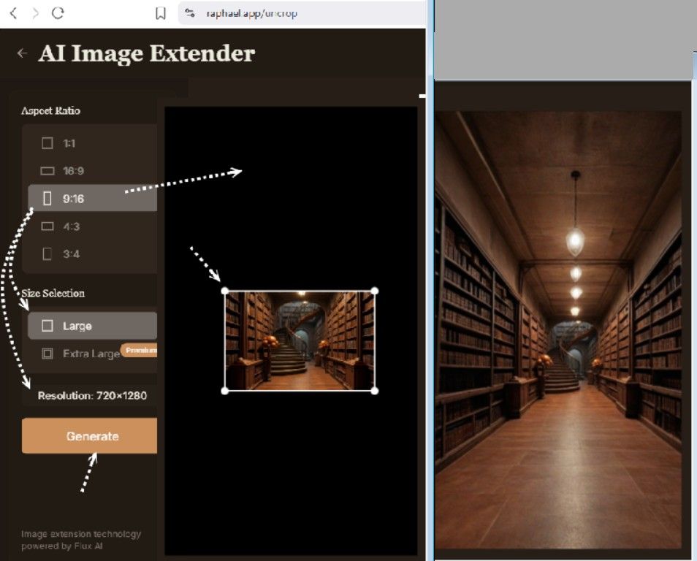Screen dimensions: 697x561
Task: Click the browser forward arrow
Action: [x=35, y=13]
